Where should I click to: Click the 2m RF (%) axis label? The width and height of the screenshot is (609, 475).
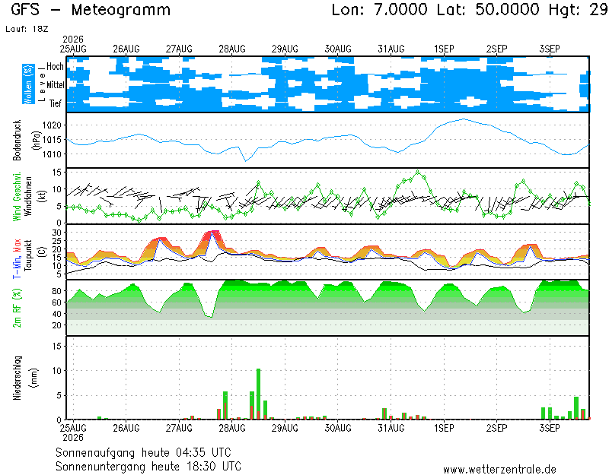(x=17, y=308)
